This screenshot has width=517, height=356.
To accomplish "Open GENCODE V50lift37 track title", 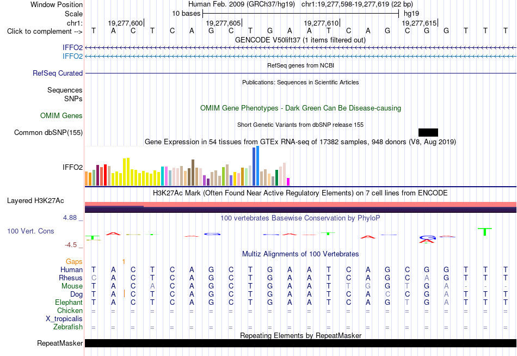I will tap(300, 40).
